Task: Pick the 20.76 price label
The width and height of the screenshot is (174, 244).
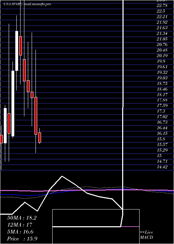Action: [x=162, y=45]
